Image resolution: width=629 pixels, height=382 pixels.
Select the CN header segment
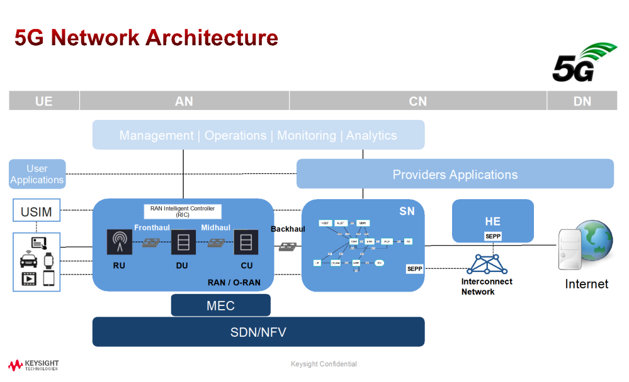tap(418, 101)
